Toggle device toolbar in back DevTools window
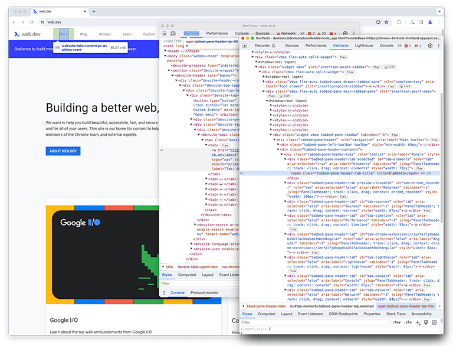The width and height of the screenshot is (453, 346). pos(173,34)
